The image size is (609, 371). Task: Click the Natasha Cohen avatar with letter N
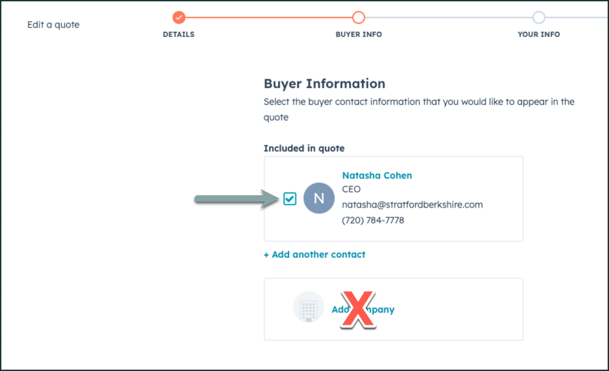318,198
